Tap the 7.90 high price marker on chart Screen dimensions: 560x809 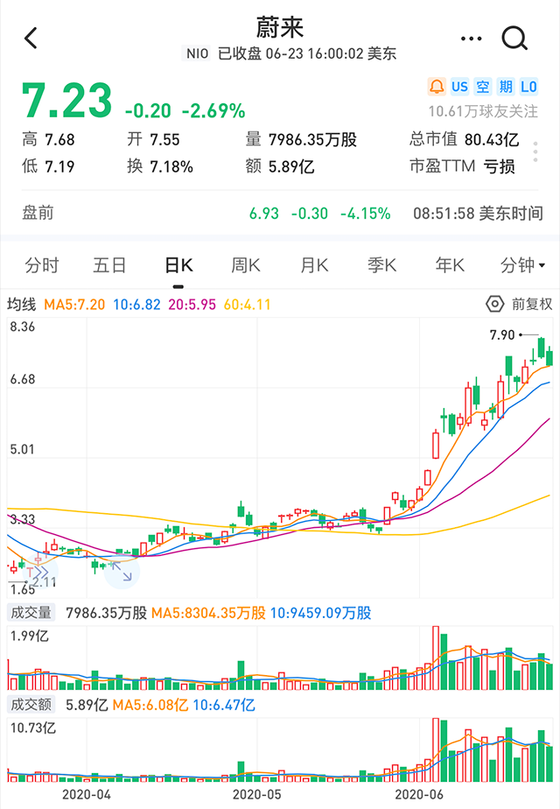[x=502, y=334]
